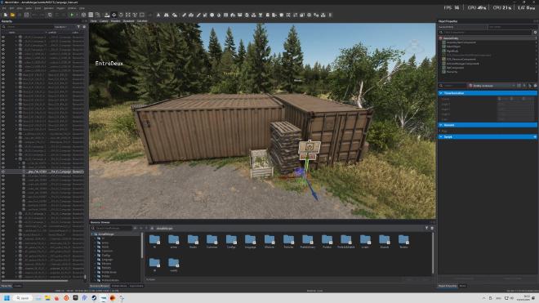Click the Hierarchy horizontal scrollbar
The width and height of the screenshot is (539, 303).
[34, 281]
